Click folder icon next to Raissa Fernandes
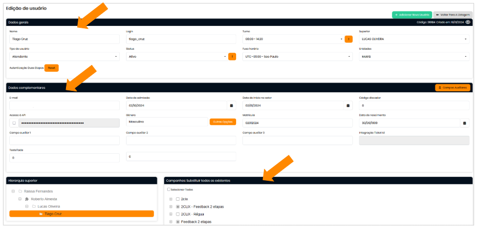This screenshot has height=233, width=477. coord(20,191)
